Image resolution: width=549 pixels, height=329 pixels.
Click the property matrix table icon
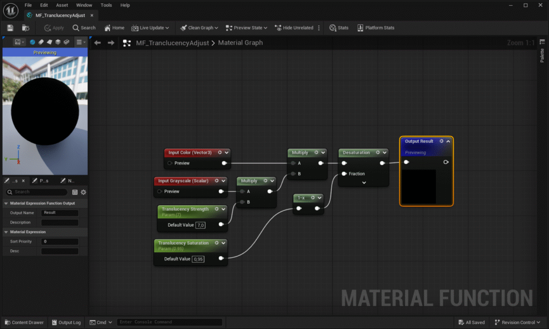coord(75,192)
